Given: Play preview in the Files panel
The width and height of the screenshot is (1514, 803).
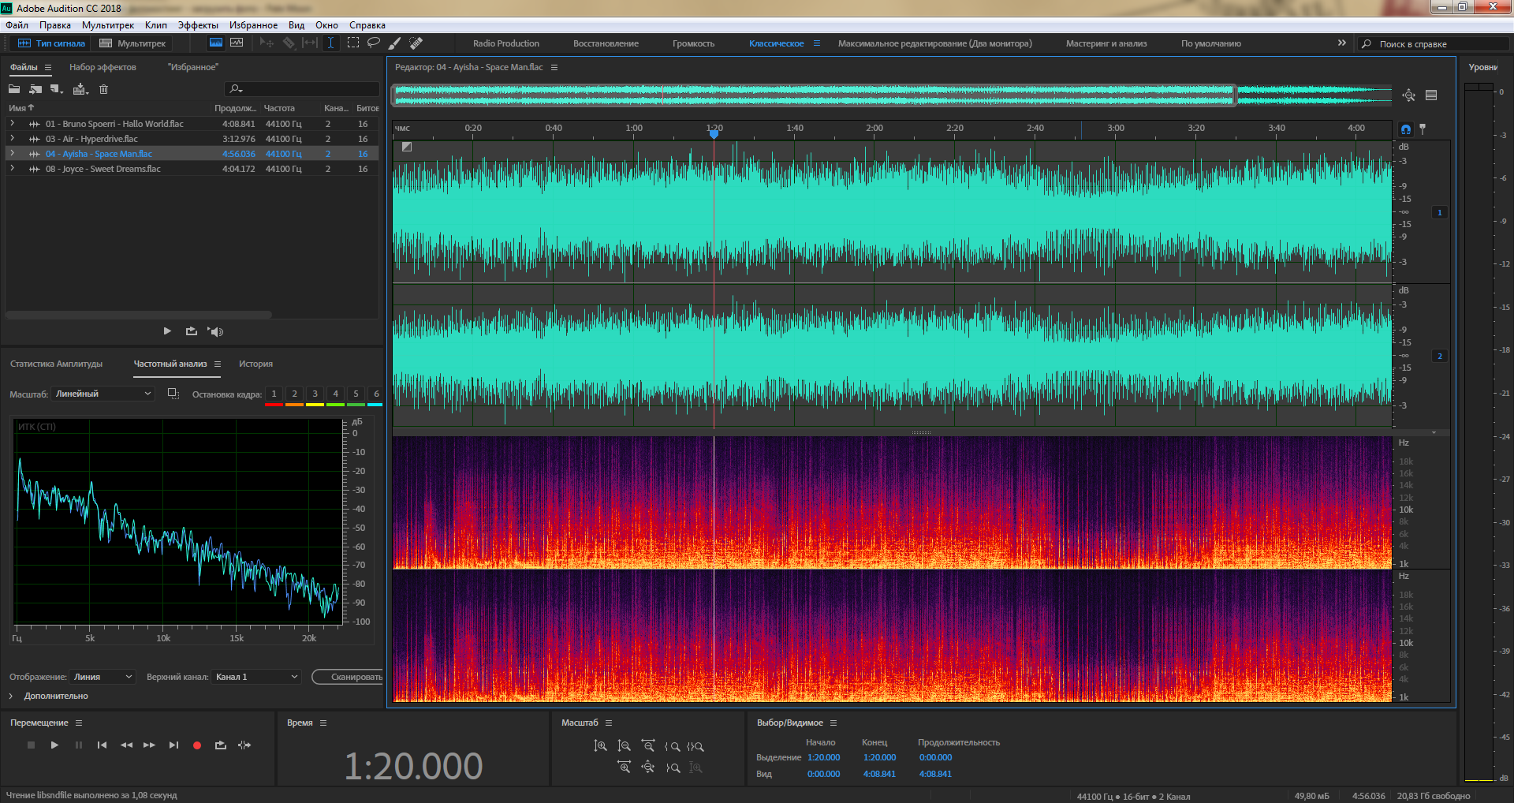Looking at the screenshot, I should point(167,331).
